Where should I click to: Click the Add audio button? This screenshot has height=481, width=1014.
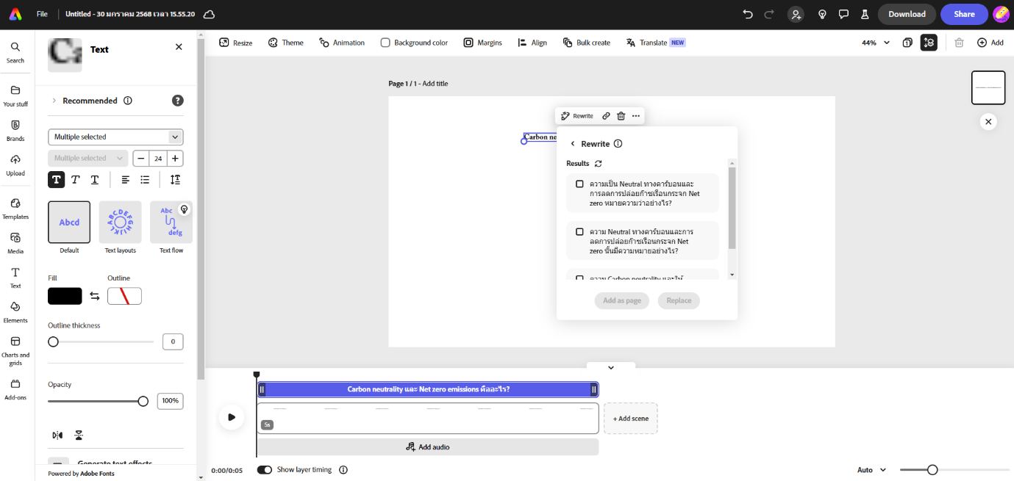tap(427, 446)
